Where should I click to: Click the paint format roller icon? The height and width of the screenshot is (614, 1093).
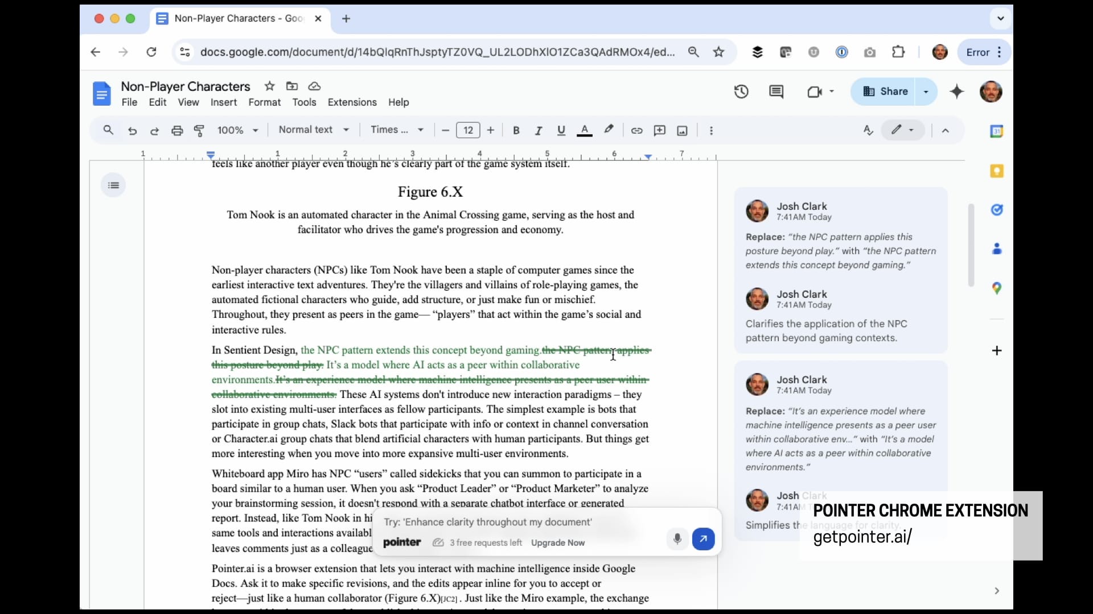pyautogui.click(x=199, y=131)
